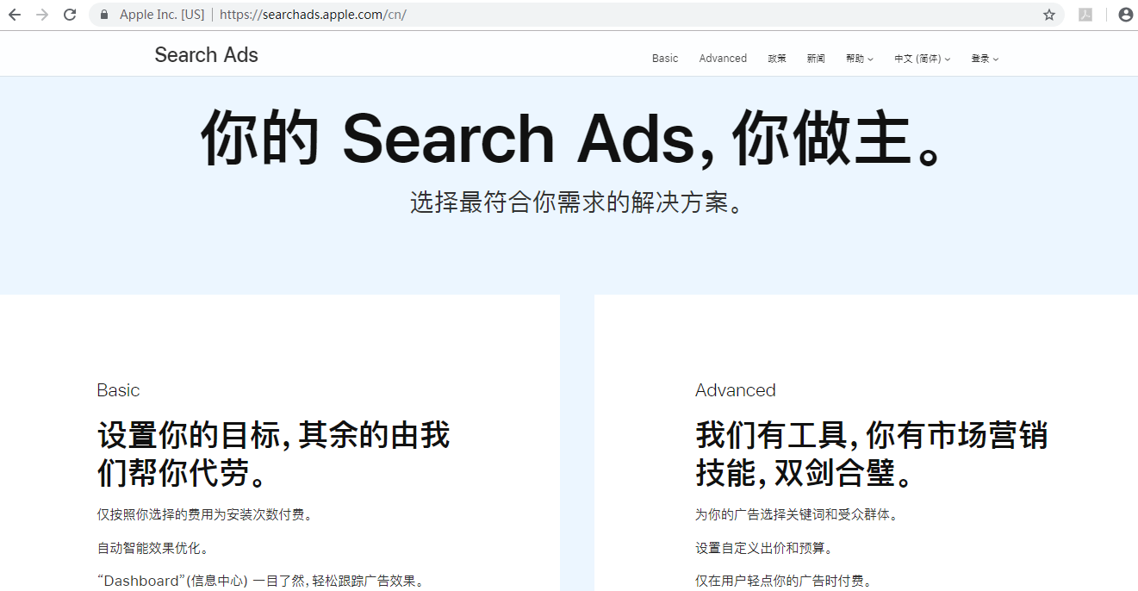
Task: Open the Chrome profile avatar menu
Action: point(1125,14)
